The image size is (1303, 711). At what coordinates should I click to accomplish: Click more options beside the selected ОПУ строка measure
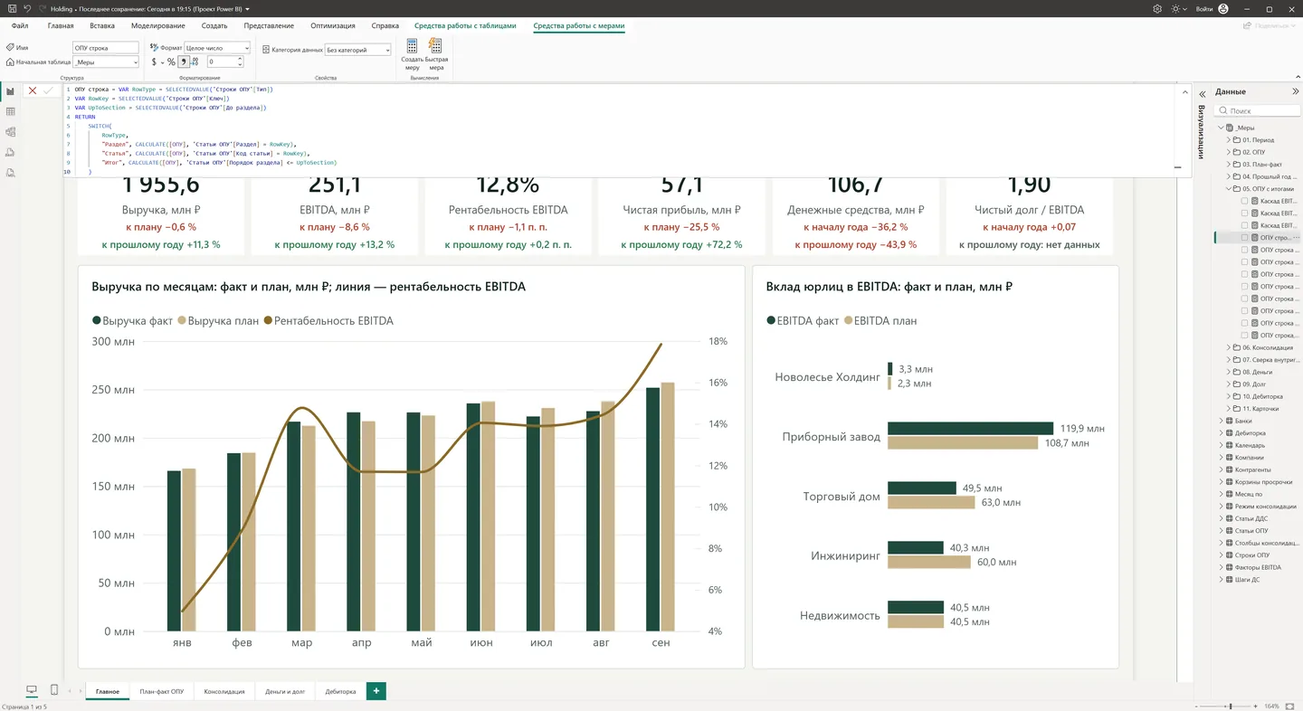click(1297, 237)
